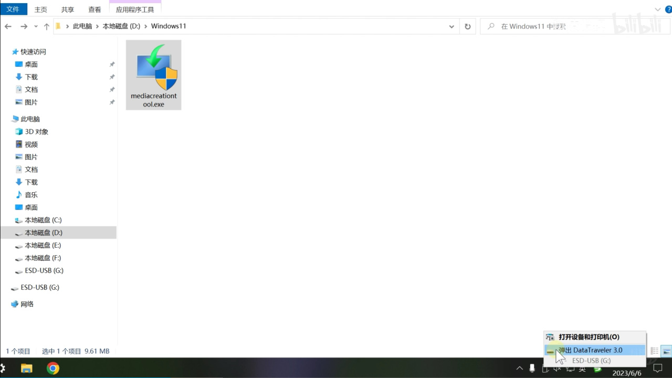
Task: Open File Explorer help question mark
Action: tap(668, 9)
